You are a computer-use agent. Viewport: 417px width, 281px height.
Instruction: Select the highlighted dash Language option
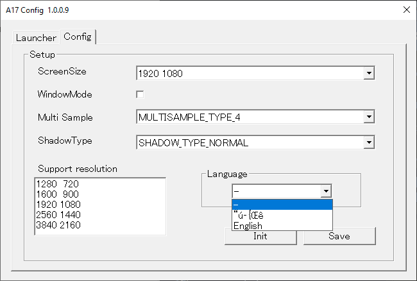[282, 205]
